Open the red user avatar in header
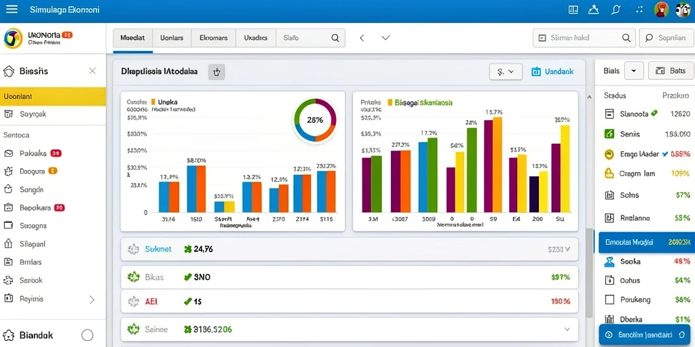The width and height of the screenshot is (695, 347). [661, 9]
